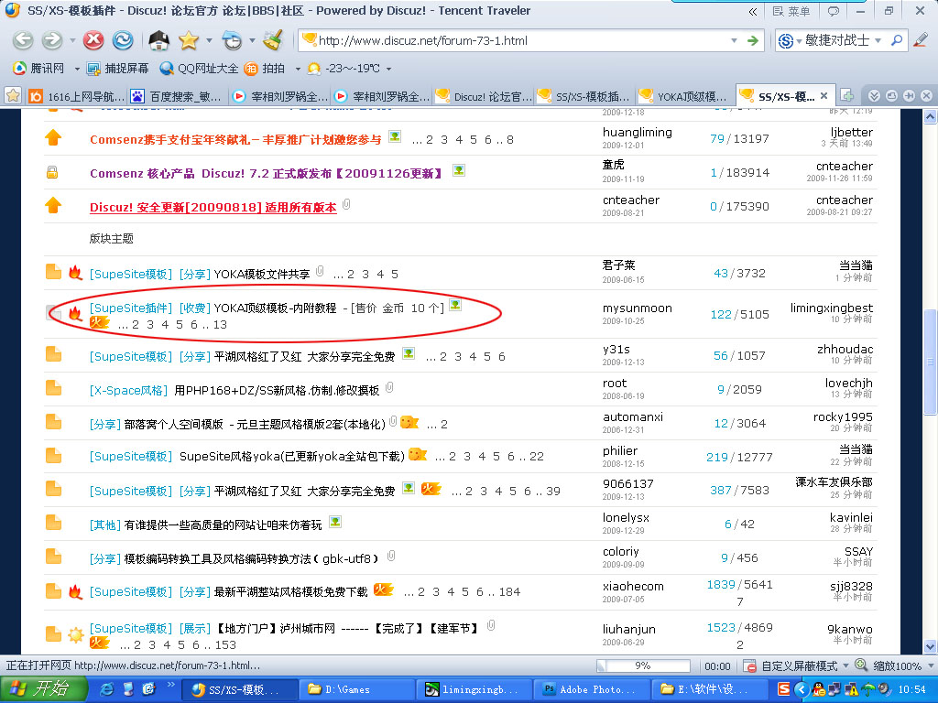
Task: Expand the 拍拍 bookmark dropdown arrow
Action: (298, 69)
